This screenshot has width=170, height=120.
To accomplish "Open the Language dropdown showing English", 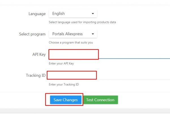I will point(73,14).
